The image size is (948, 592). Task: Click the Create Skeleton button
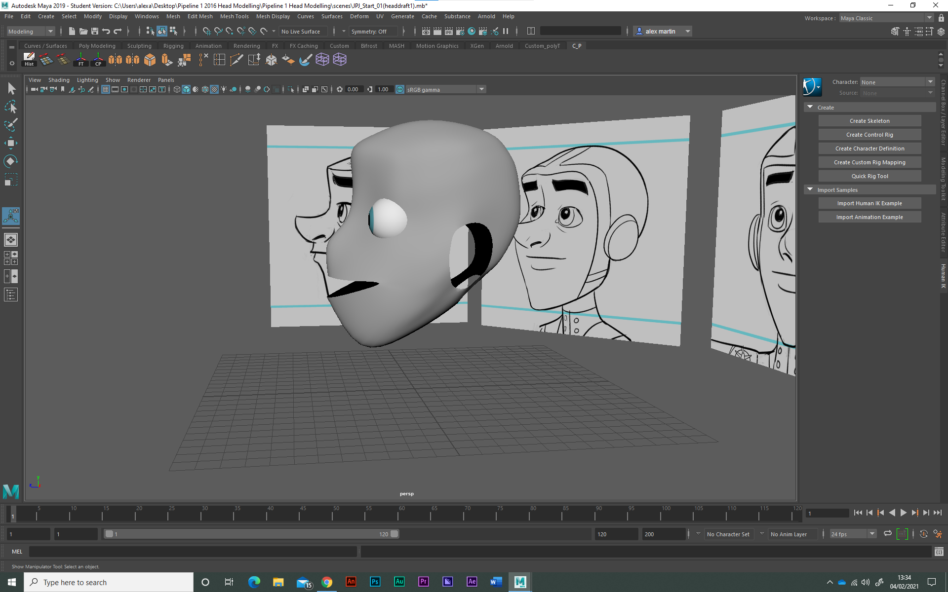coord(869,121)
